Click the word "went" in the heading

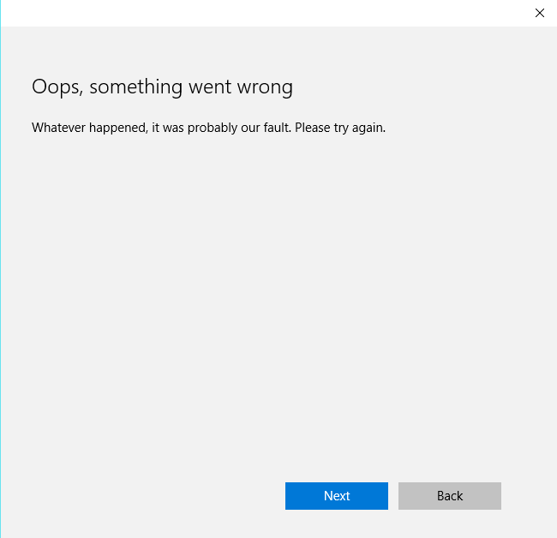(x=209, y=87)
